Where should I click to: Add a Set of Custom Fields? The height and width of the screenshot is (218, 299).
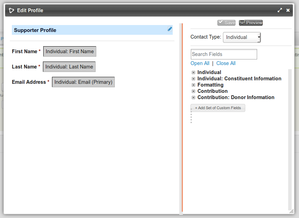pyautogui.click(x=218, y=108)
